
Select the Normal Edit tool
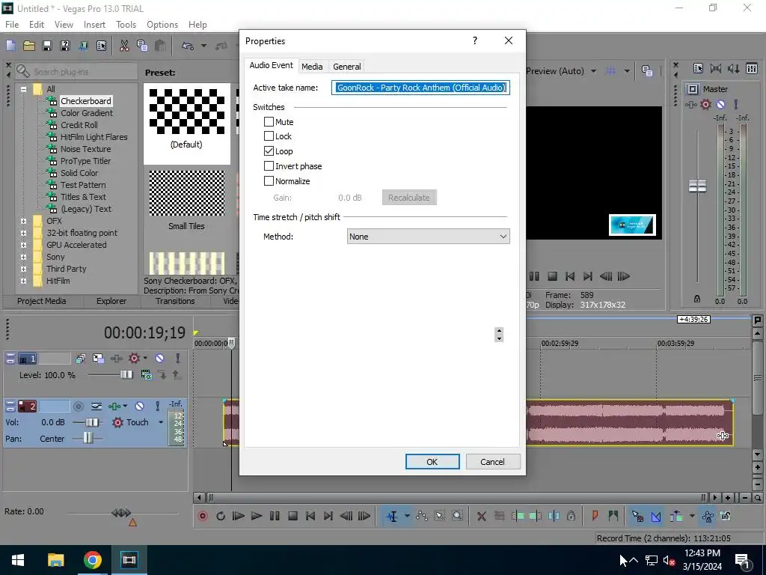tap(392, 516)
